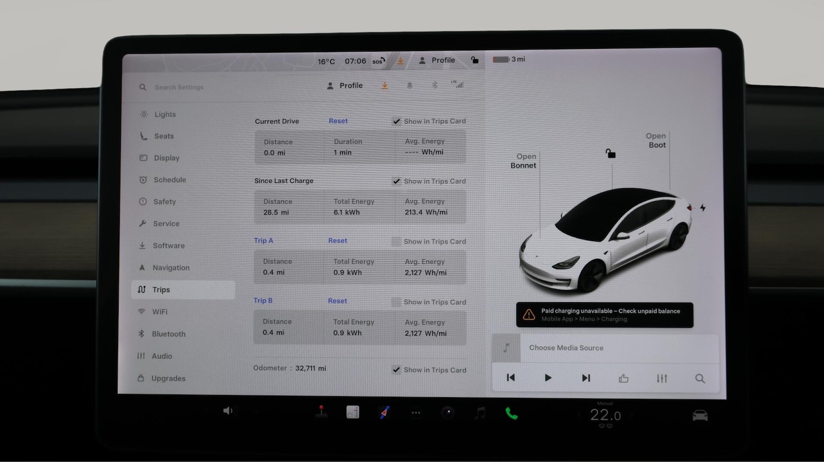Open the arcade joystick app

[321, 412]
